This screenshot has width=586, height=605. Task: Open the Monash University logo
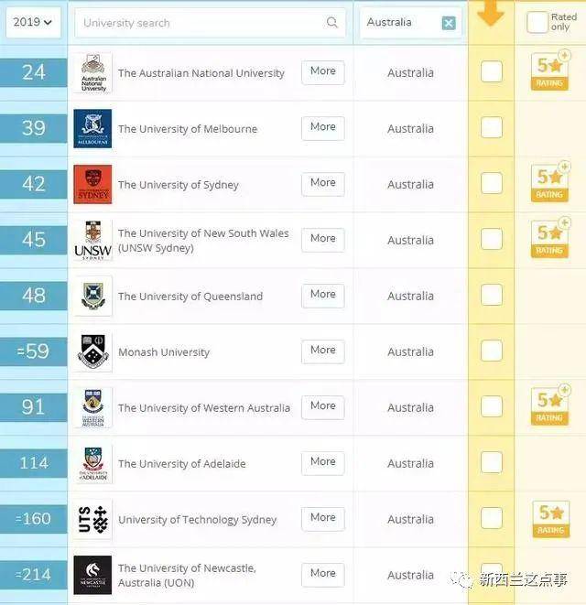pos(92,351)
